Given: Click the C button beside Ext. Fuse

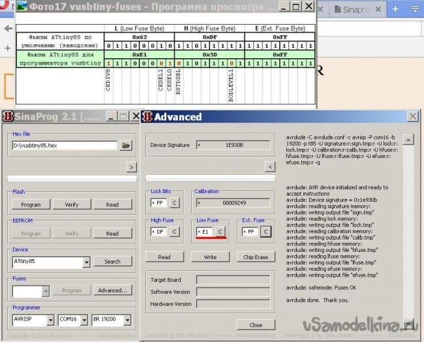Looking at the screenshot, I should pos(265,231).
